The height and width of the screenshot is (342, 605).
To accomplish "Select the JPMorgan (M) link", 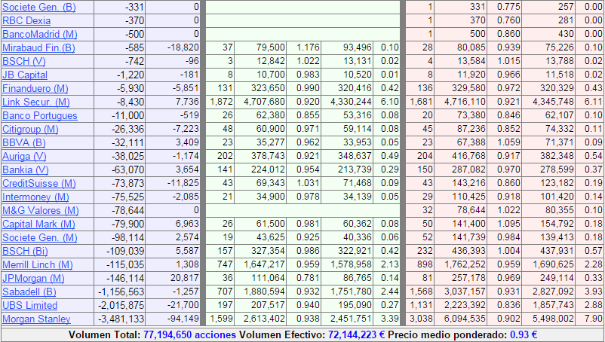I will coord(34,279).
